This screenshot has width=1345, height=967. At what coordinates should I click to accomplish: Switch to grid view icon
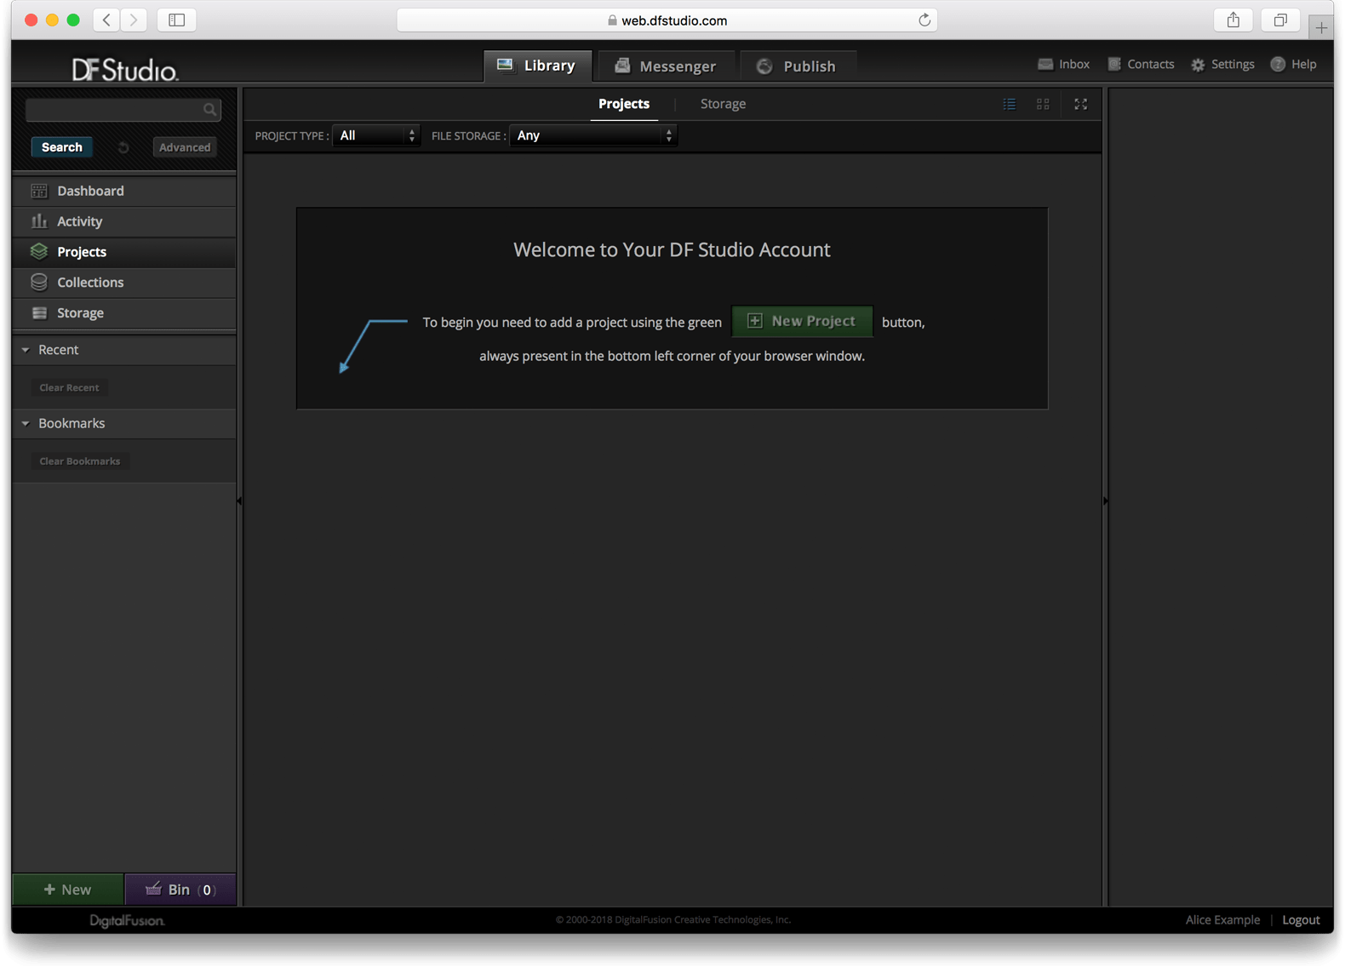coord(1043,104)
